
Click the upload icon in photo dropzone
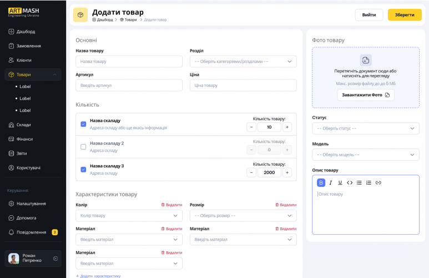pos(366,60)
